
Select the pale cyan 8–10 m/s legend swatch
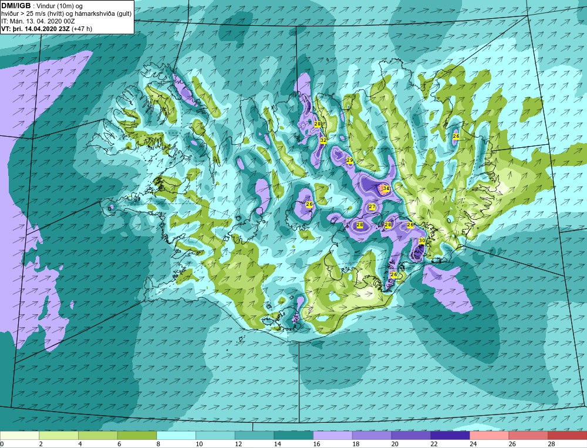pyautogui.click(x=176, y=435)
